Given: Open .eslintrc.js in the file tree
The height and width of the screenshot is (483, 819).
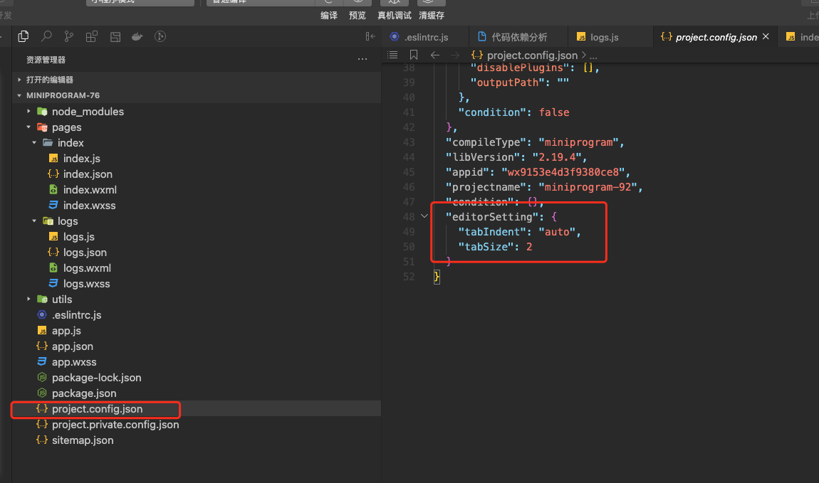Looking at the screenshot, I should pos(76,315).
